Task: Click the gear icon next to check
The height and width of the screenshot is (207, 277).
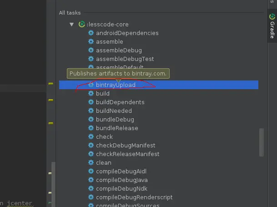Action: tap(91, 136)
